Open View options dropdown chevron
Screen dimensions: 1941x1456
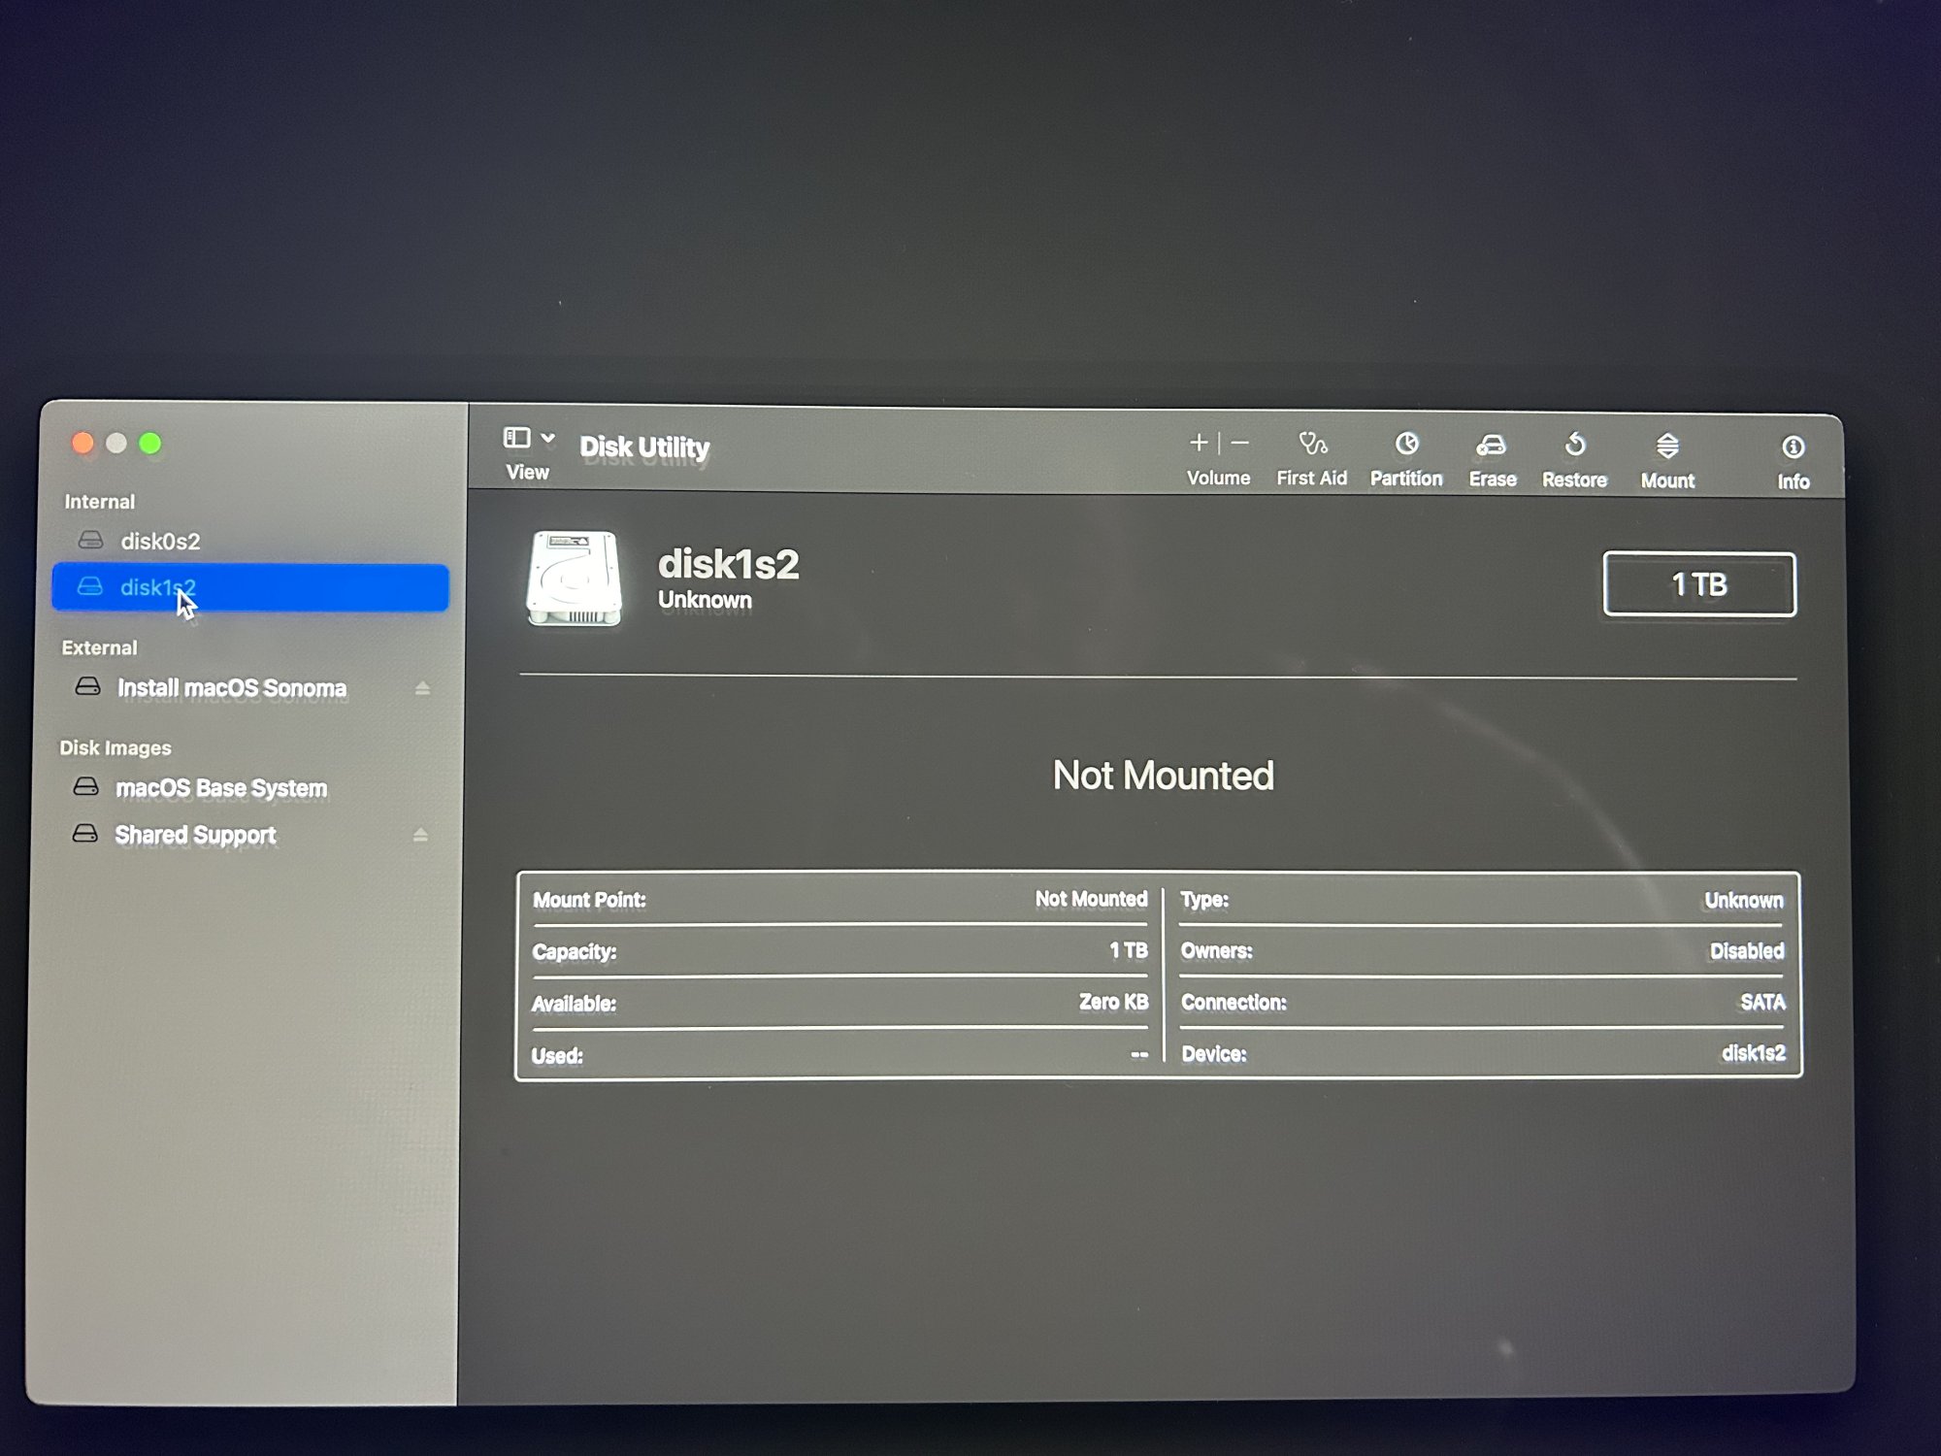(x=548, y=438)
